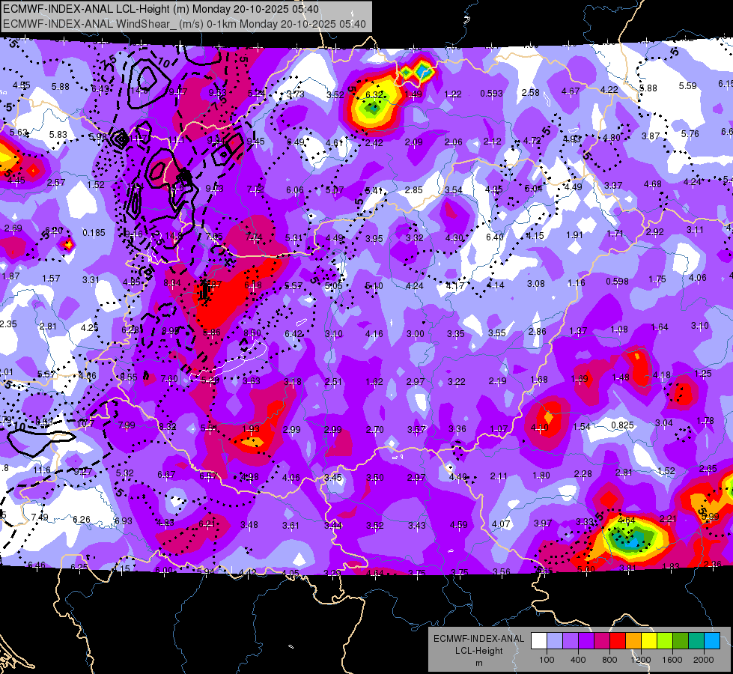This screenshot has width=733, height=674.
Task: Click the wind shear value 5.76
Action: 690,134
